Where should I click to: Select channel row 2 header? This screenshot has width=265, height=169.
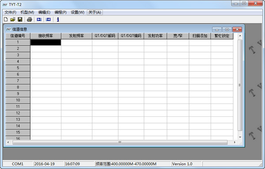pyautogui.click(x=18, y=49)
